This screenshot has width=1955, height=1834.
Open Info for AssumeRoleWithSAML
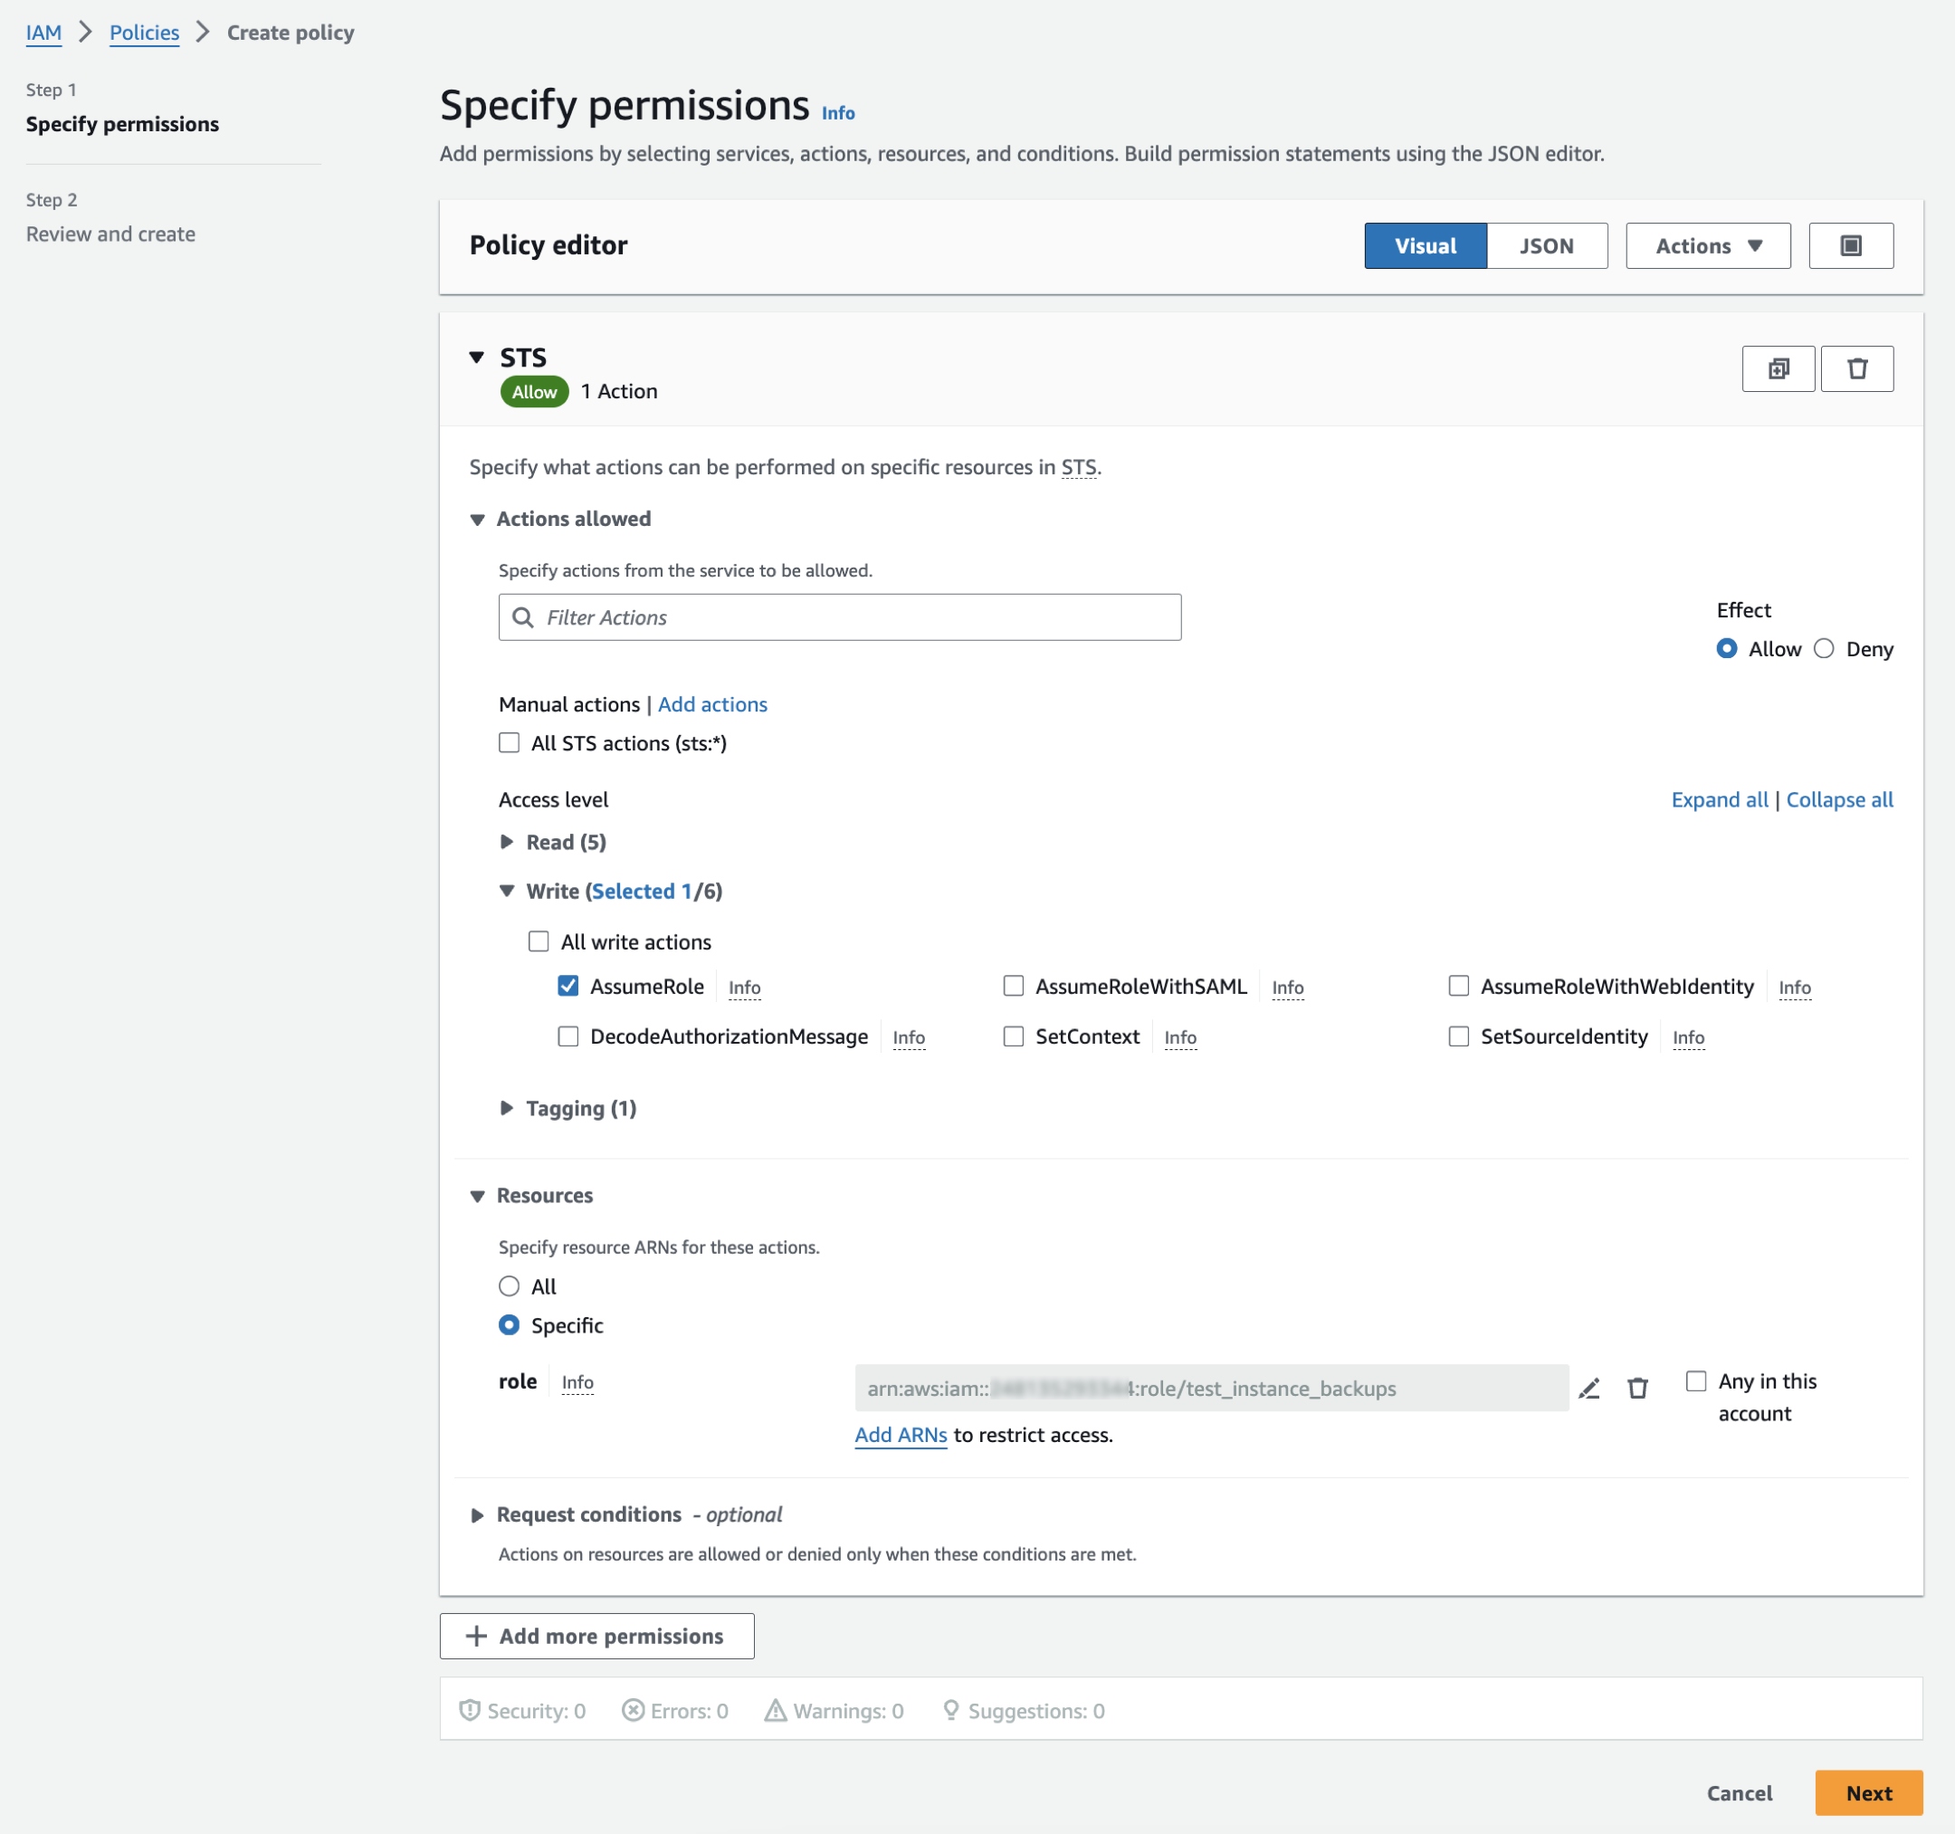pos(1287,988)
